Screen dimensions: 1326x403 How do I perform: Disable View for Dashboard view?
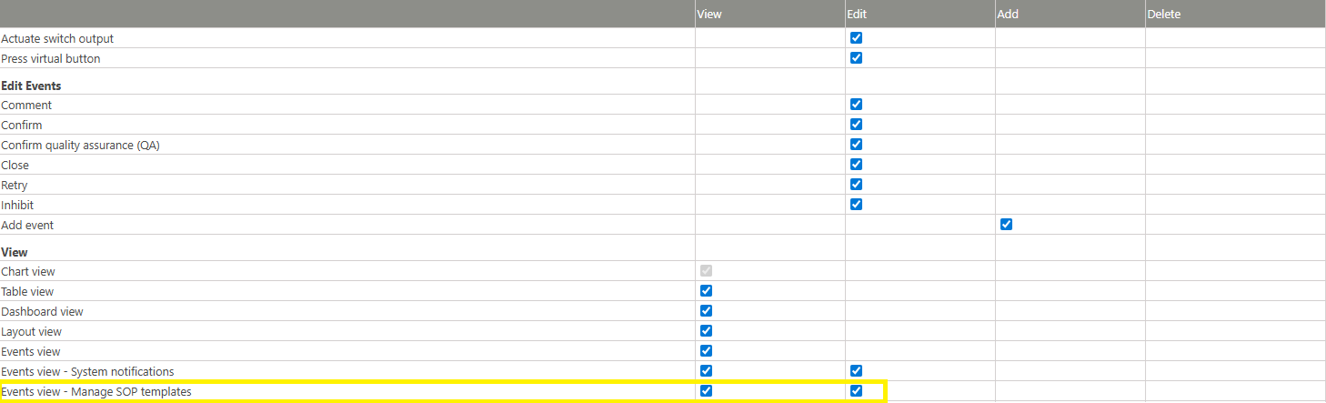tap(707, 311)
